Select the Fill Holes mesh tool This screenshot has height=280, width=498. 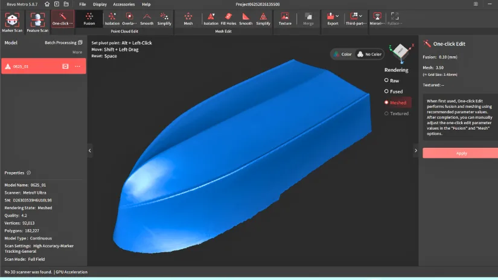tap(228, 19)
